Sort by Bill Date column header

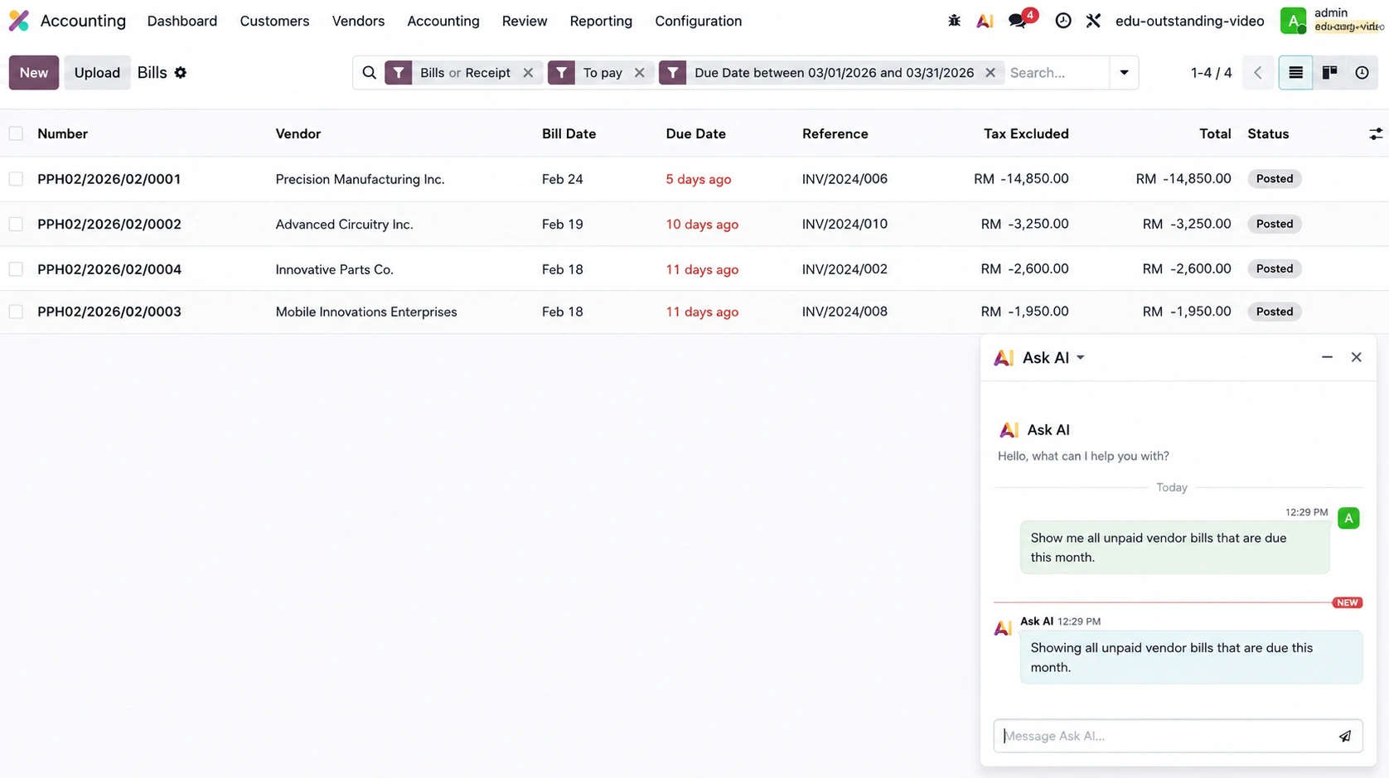pyautogui.click(x=569, y=133)
